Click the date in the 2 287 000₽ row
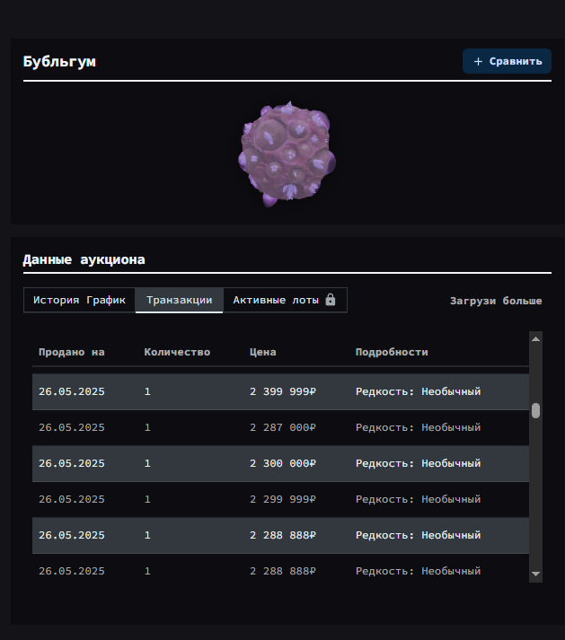This screenshot has height=640, width=565. click(x=72, y=427)
